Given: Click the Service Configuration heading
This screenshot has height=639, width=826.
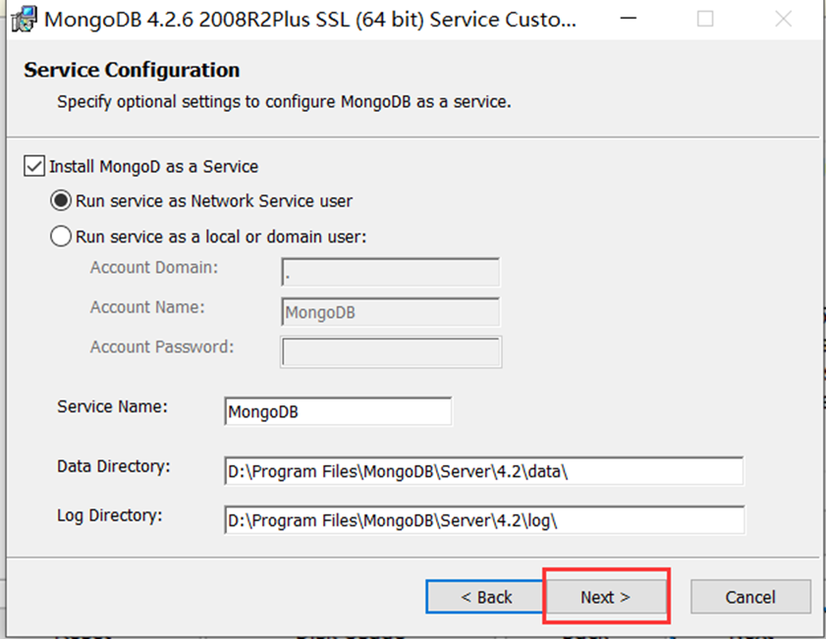Looking at the screenshot, I should coord(132,70).
